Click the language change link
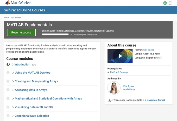 tap(158, 58)
